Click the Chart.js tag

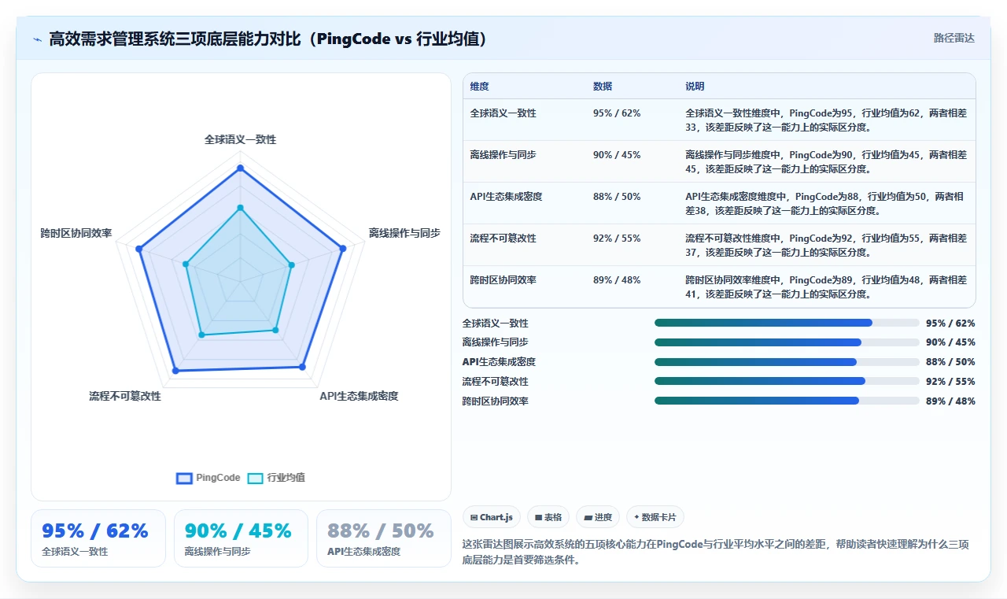(x=492, y=517)
